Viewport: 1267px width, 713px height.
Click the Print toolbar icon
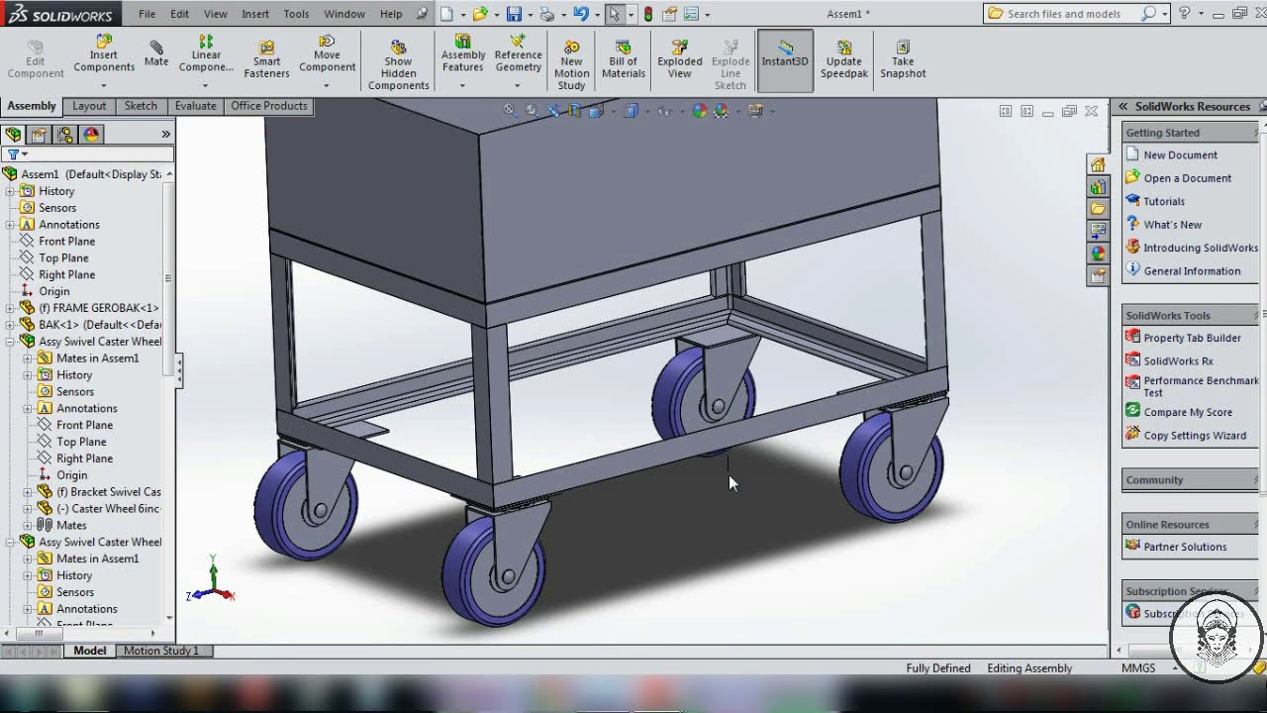(x=546, y=14)
